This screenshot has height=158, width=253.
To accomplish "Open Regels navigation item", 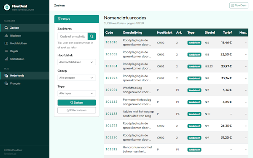I will point(24,51).
